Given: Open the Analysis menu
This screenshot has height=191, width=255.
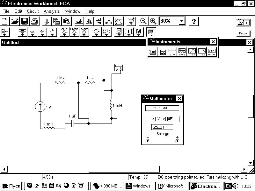Looking at the screenshot, I should [x=52, y=11].
